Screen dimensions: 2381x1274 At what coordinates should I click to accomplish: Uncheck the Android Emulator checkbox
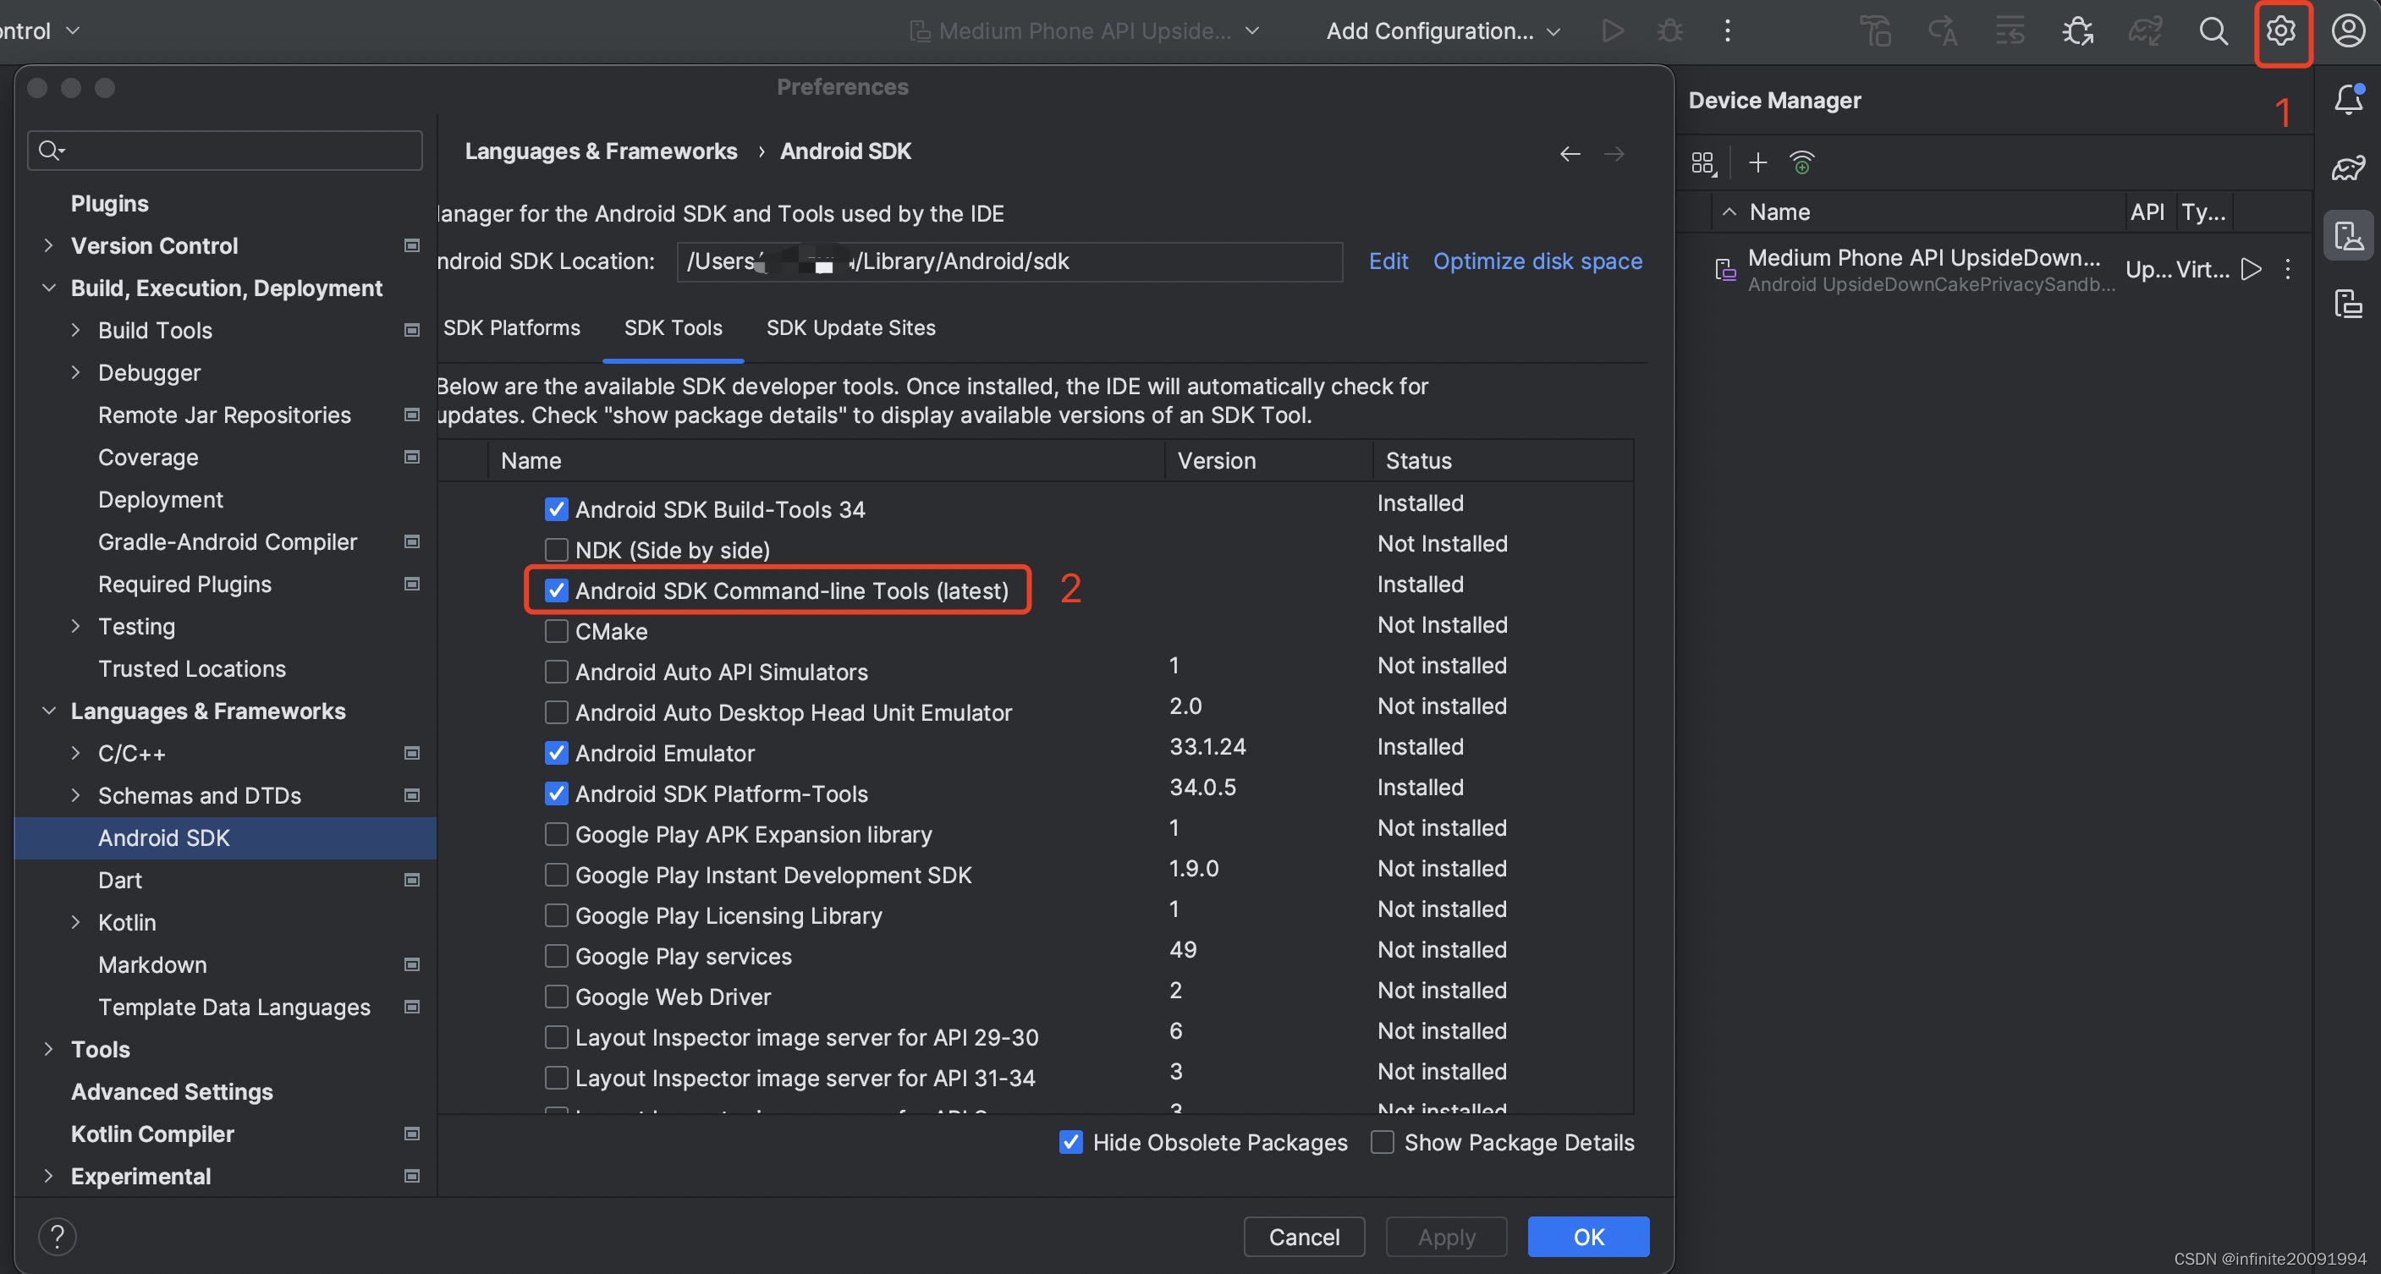tap(556, 753)
